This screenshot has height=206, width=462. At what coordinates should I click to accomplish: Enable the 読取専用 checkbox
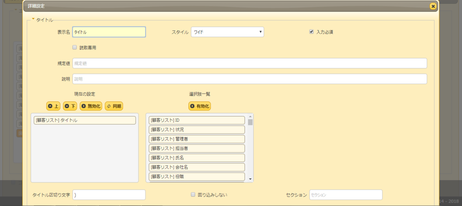(x=74, y=47)
